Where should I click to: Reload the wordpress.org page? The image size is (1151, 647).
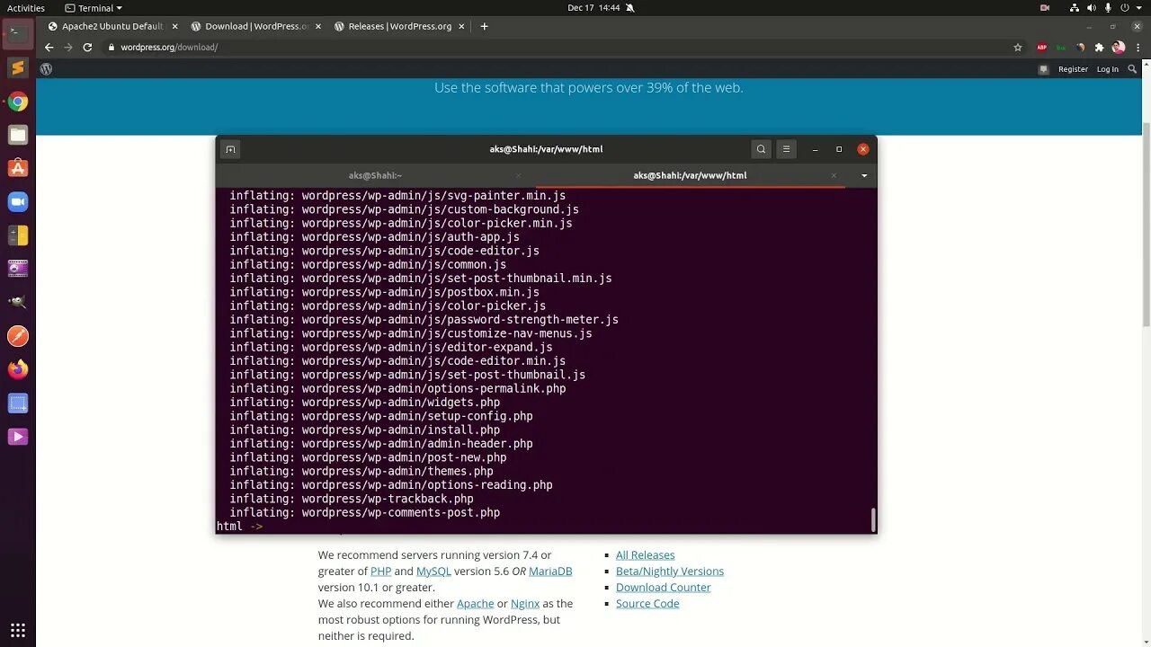pyautogui.click(x=87, y=47)
